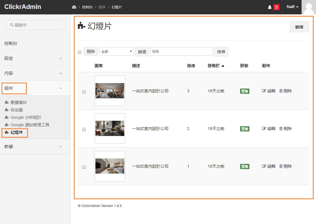Open the 設定 sidebar menu
Image resolution: width=316 pixels, height=224 pixels.
[35, 58]
